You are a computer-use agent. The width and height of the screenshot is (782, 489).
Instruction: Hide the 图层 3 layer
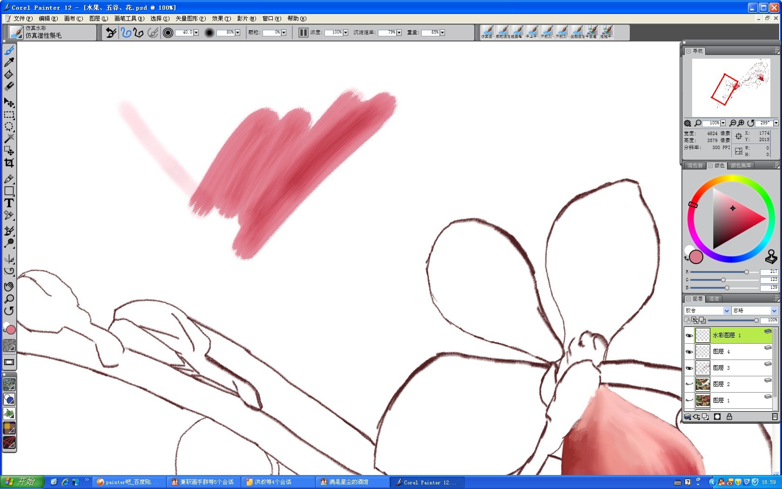(689, 368)
